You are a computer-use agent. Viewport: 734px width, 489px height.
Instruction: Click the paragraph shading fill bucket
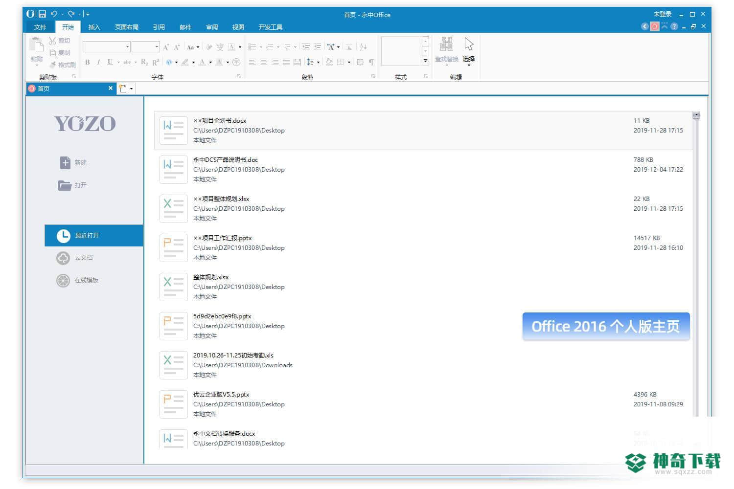click(329, 62)
